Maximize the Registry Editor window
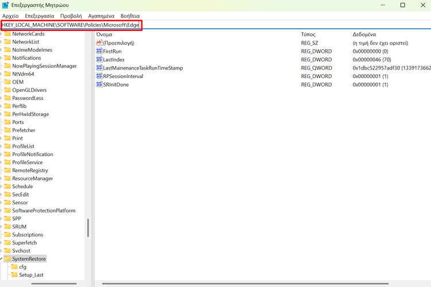This screenshot has height=287, width=431. pyautogui.click(x=403, y=5)
